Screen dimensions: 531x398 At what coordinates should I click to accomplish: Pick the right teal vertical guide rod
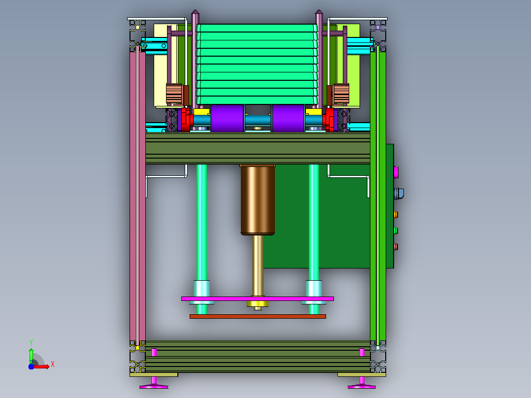tap(314, 222)
